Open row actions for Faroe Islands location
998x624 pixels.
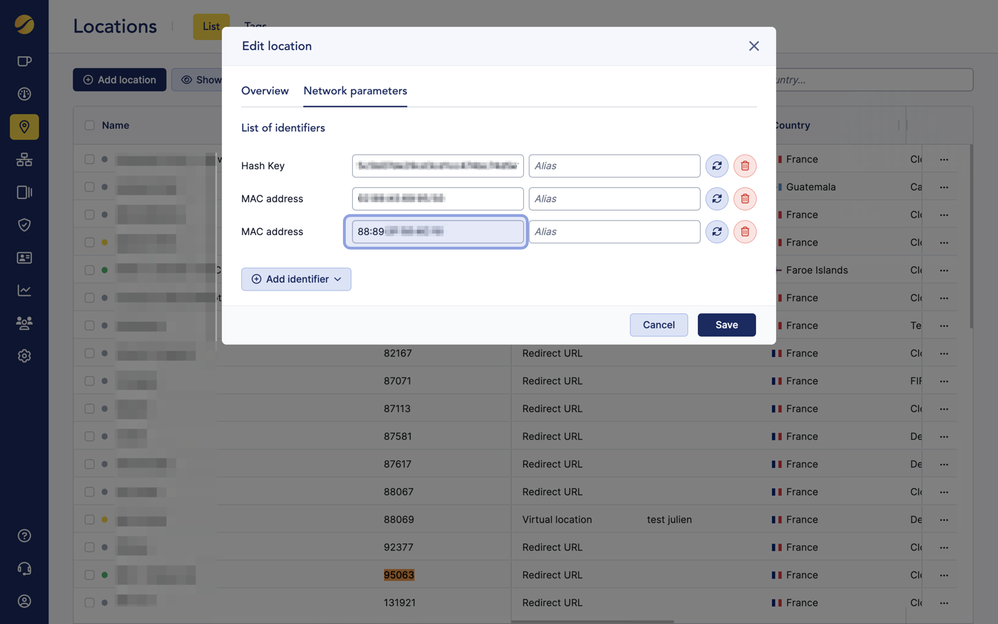(x=944, y=270)
